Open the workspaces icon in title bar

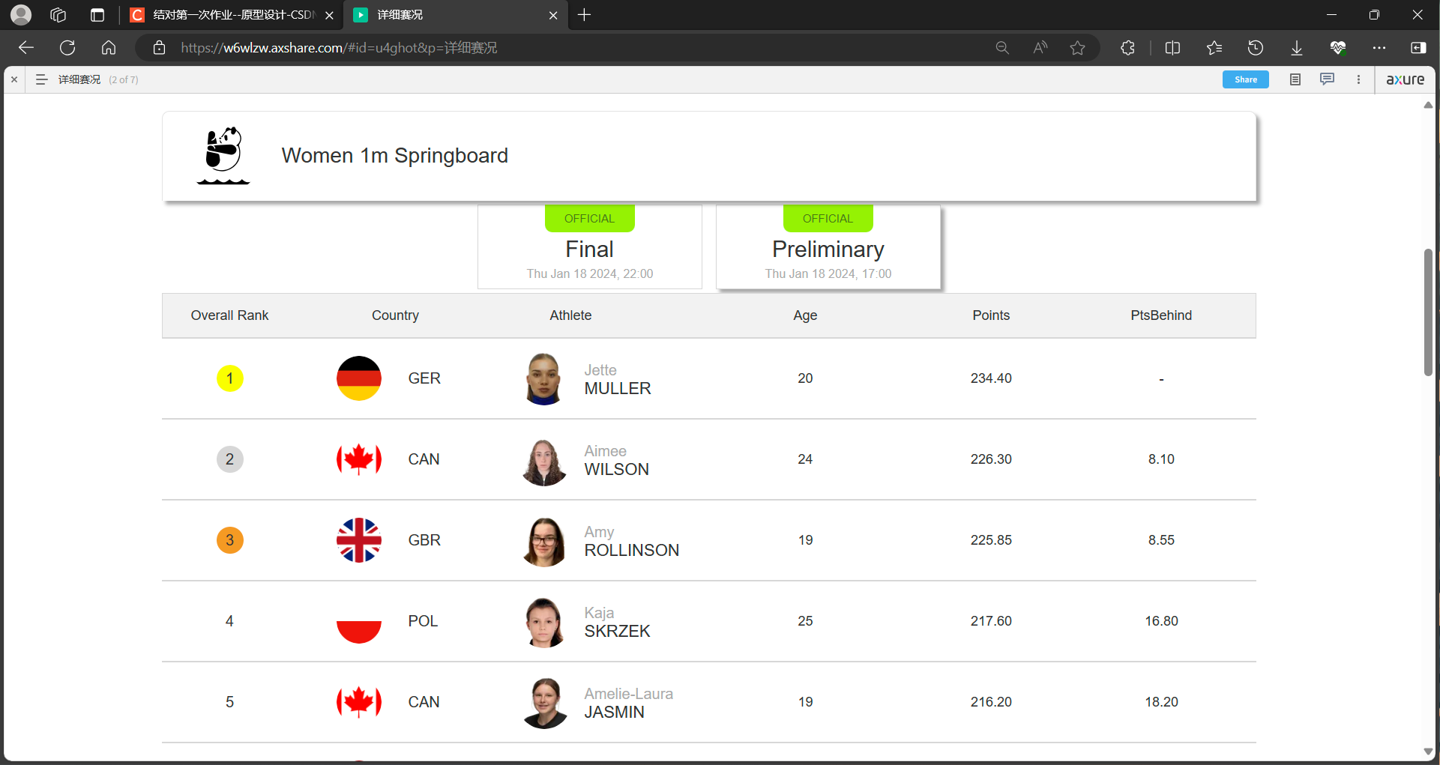coord(58,15)
